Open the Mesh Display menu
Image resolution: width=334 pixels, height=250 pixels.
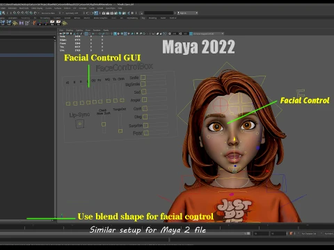(37, 8)
